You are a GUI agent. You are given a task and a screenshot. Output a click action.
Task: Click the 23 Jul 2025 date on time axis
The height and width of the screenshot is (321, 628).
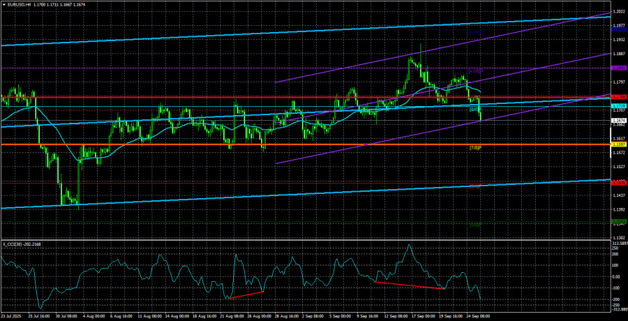pos(12,315)
